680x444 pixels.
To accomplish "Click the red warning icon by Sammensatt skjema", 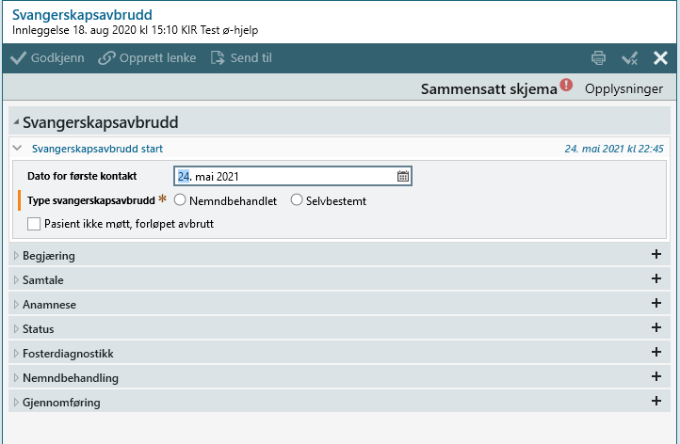I will click(566, 85).
